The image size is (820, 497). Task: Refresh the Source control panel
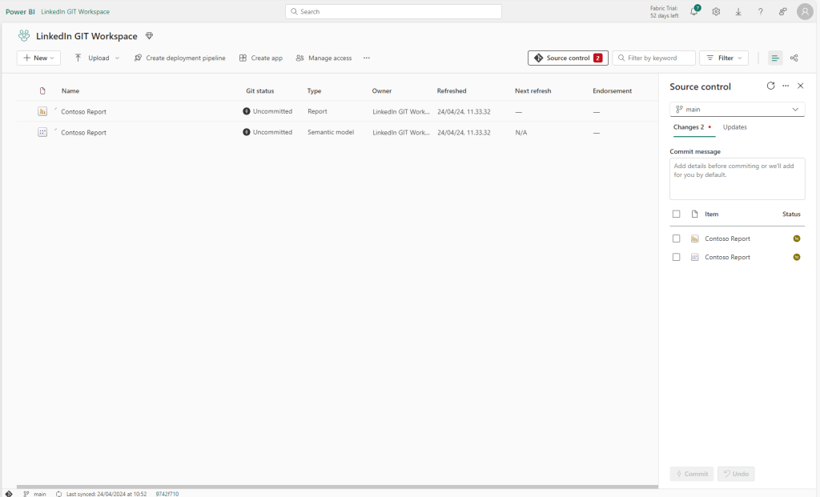click(x=770, y=86)
